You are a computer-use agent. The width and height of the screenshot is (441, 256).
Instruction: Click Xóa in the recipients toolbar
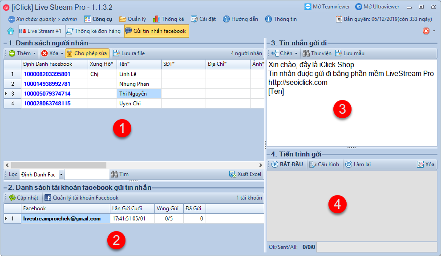(50, 53)
